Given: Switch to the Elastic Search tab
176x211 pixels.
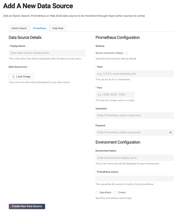Looking at the screenshot, I should coord(19,28).
